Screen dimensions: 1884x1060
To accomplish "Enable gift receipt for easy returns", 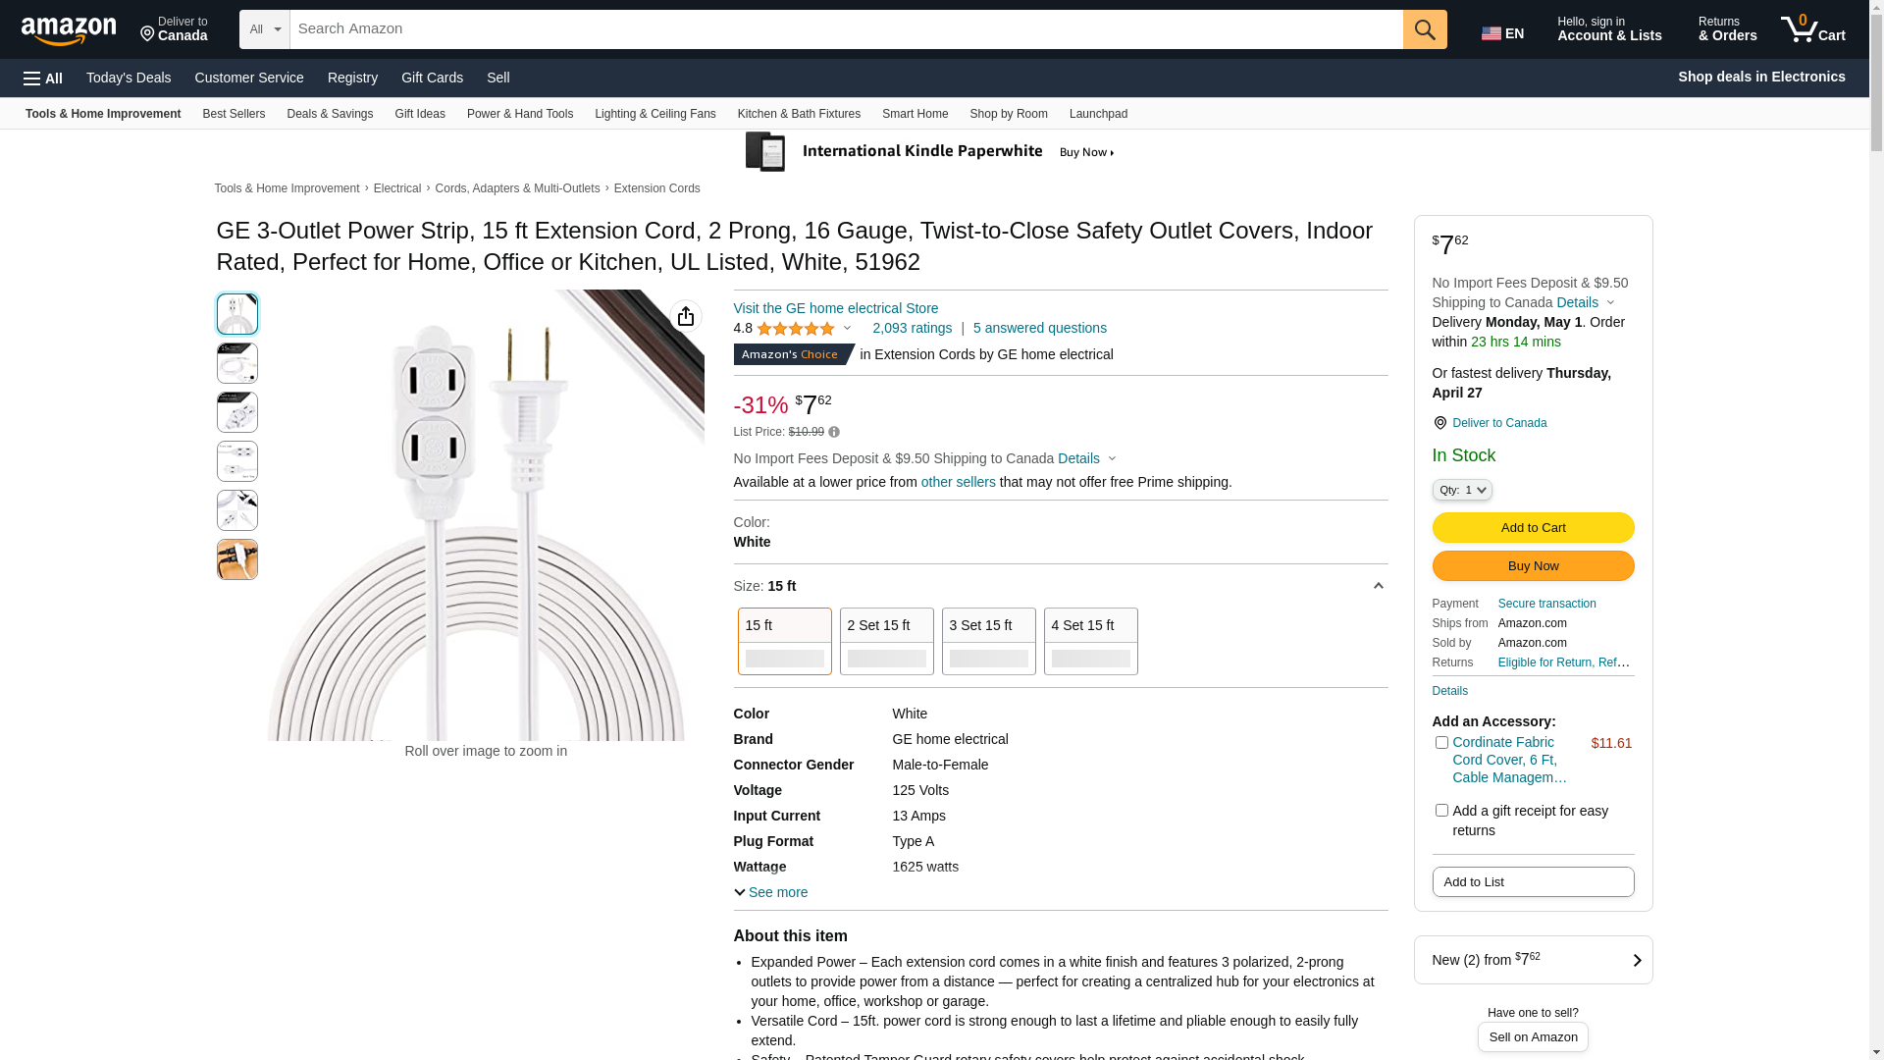I will [1441, 811].
